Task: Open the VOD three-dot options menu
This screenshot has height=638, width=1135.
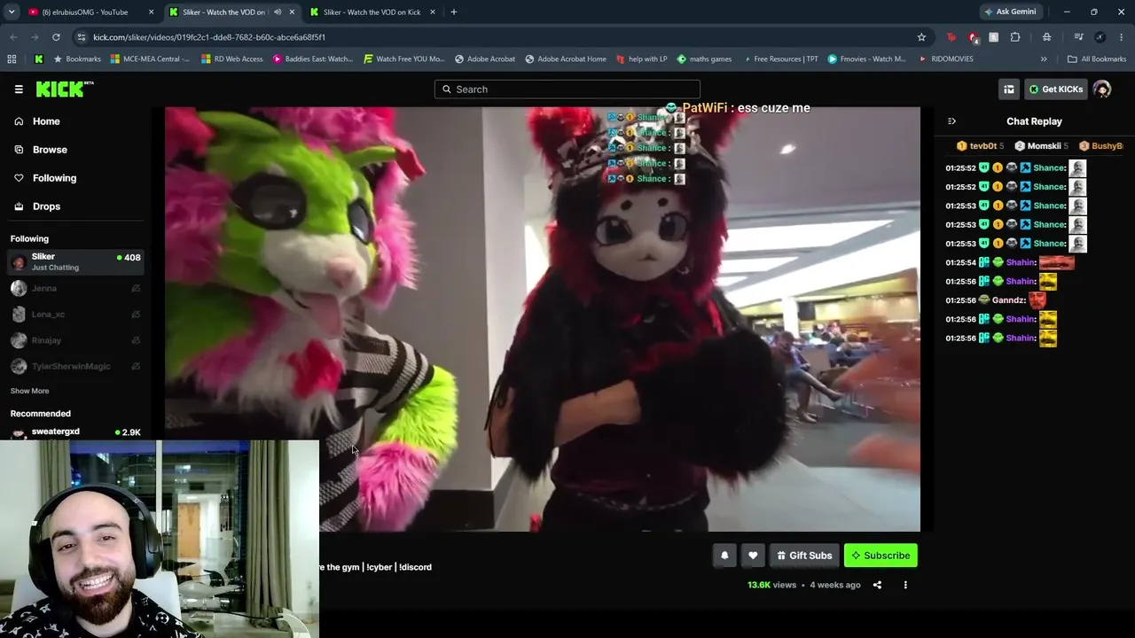Action: coord(905,585)
